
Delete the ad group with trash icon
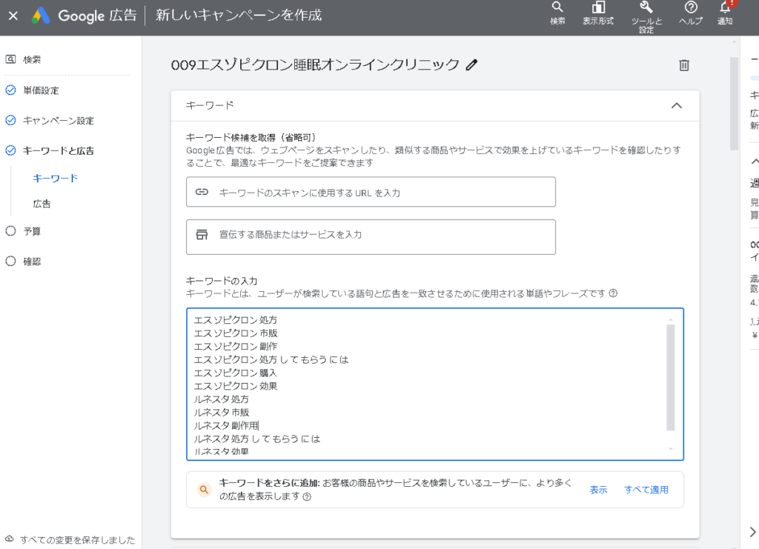684,65
